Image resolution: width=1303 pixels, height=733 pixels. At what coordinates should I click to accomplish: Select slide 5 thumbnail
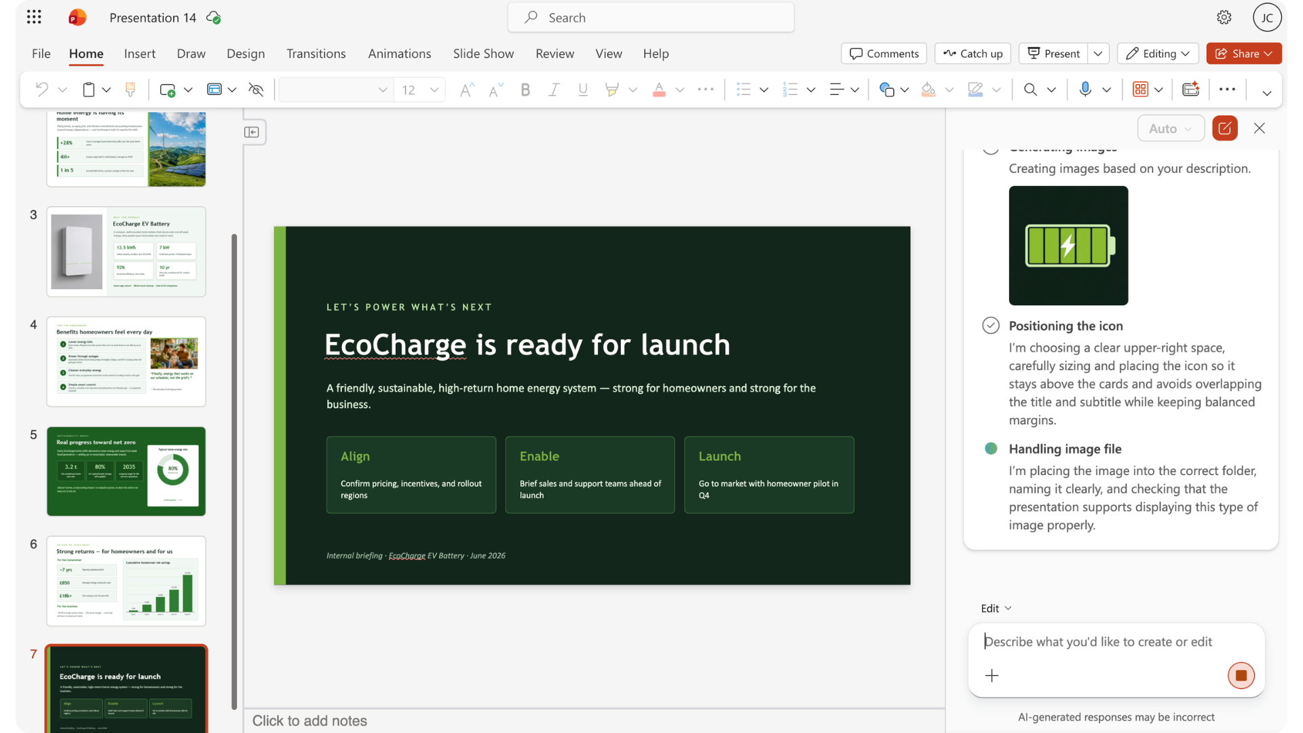coord(126,471)
